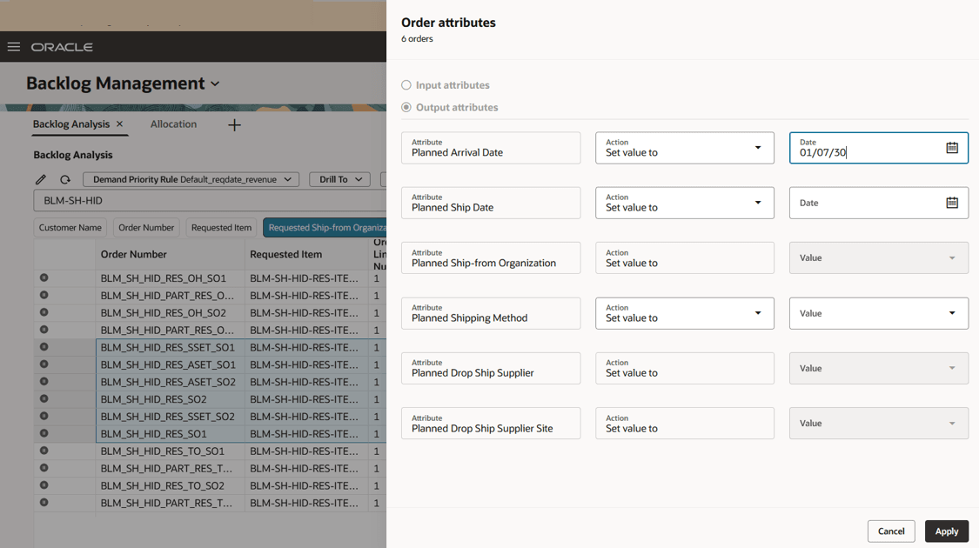The image size is (979, 548).
Task: Click the Planned Ship-from Organization attribute field
Action: click(491, 257)
